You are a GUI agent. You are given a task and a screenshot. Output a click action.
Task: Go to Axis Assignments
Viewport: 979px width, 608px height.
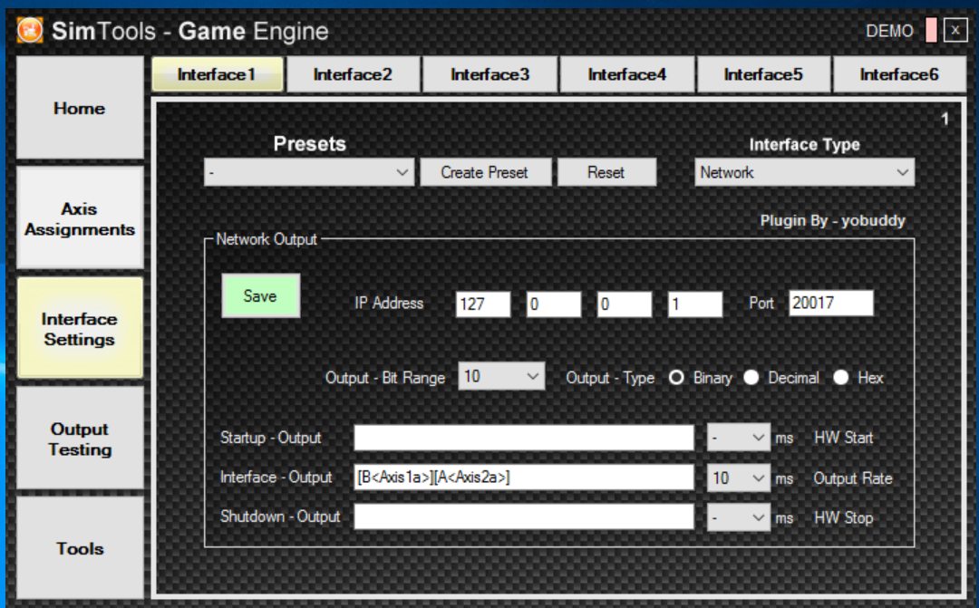pyautogui.click(x=80, y=218)
